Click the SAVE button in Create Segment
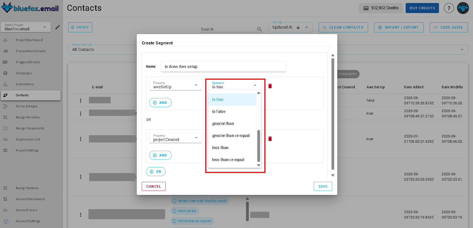Image resolution: width=473 pixels, height=228 pixels. (323, 186)
